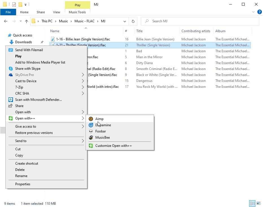Open the File ribbon tab
The width and height of the screenshot is (263, 207).
click(x=8, y=12)
